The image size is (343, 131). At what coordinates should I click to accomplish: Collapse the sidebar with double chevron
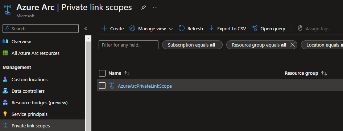86,29
